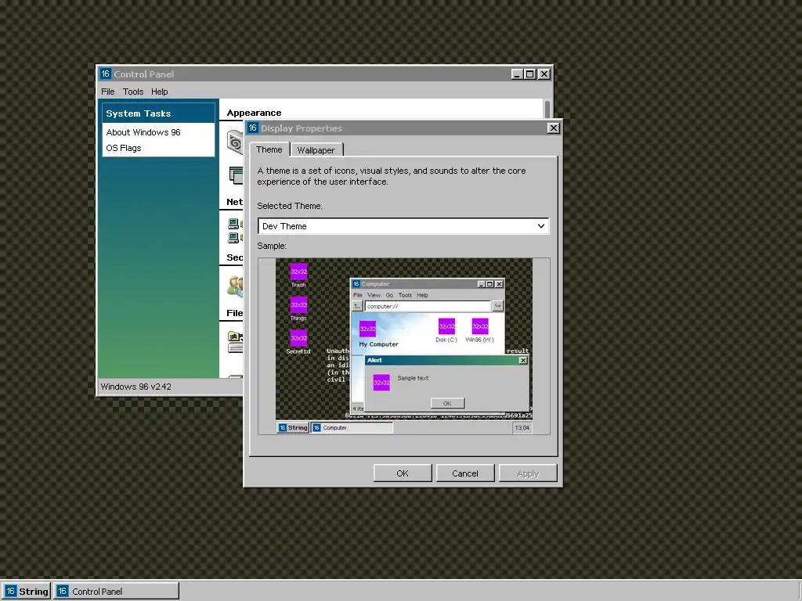802x601 pixels.
Task: Click the sample preview taskbar clock
Action: click(x=522, y=428)
